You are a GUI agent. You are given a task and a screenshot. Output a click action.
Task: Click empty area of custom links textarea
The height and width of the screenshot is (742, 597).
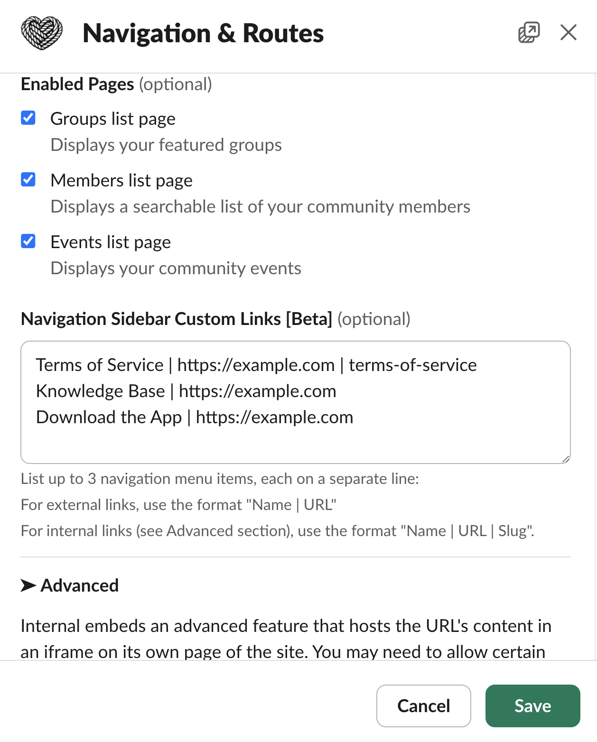[295, 444]
